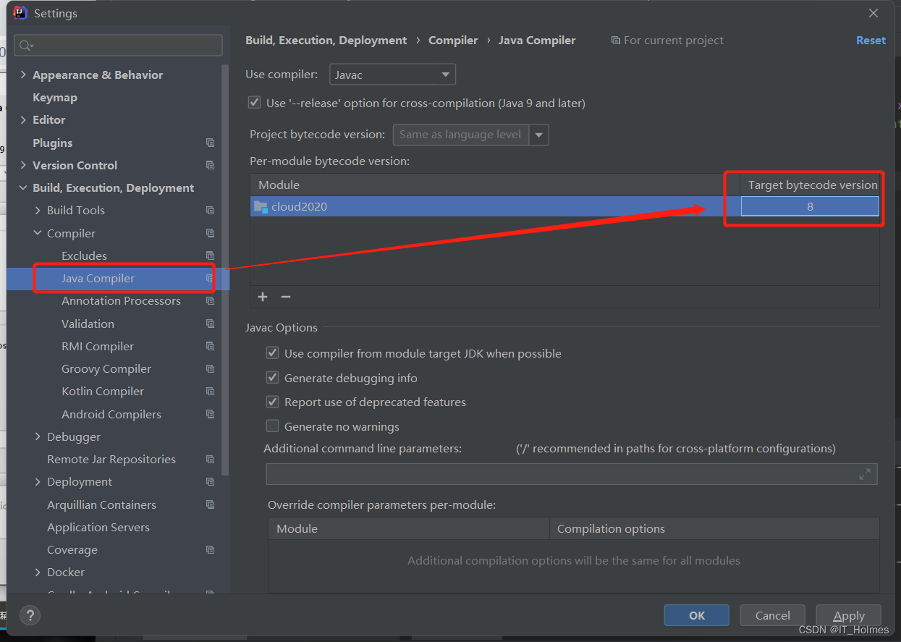Image resolution: width=901 pixels, height=642 pixels.
Task: Click the Cancel button
Action: (x=773, y=615)
